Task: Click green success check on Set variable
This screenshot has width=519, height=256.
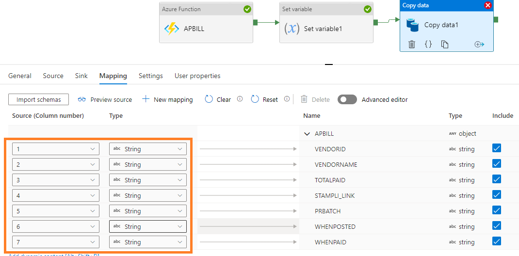Action: point(367,9)
